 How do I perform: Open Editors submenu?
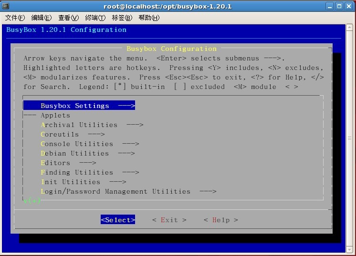pyautogui.click(x=68, y=163)
